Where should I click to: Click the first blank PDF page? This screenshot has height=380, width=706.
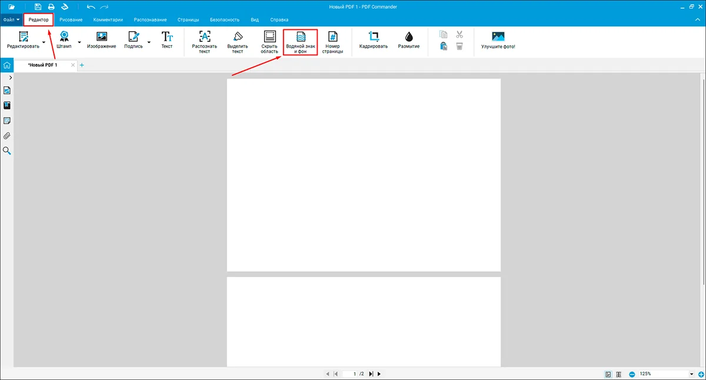pyautogui.click(x=364, y=175)
